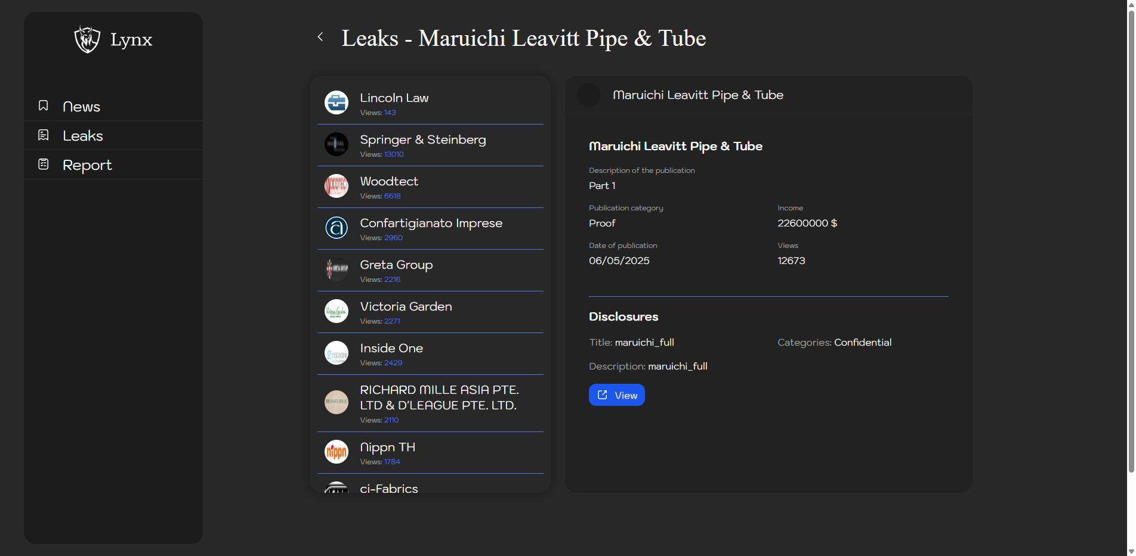The image size is (1136, 556).
Task: Click the Nippn TH orange logo
Action: (337, 452)
